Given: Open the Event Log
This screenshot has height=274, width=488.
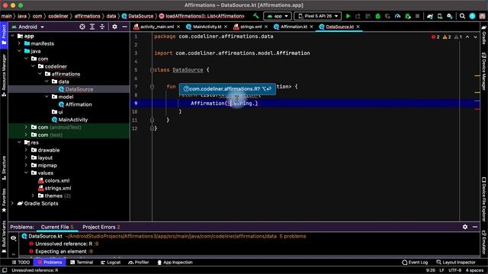Looking at the screenshot, I should coord(415,262).
